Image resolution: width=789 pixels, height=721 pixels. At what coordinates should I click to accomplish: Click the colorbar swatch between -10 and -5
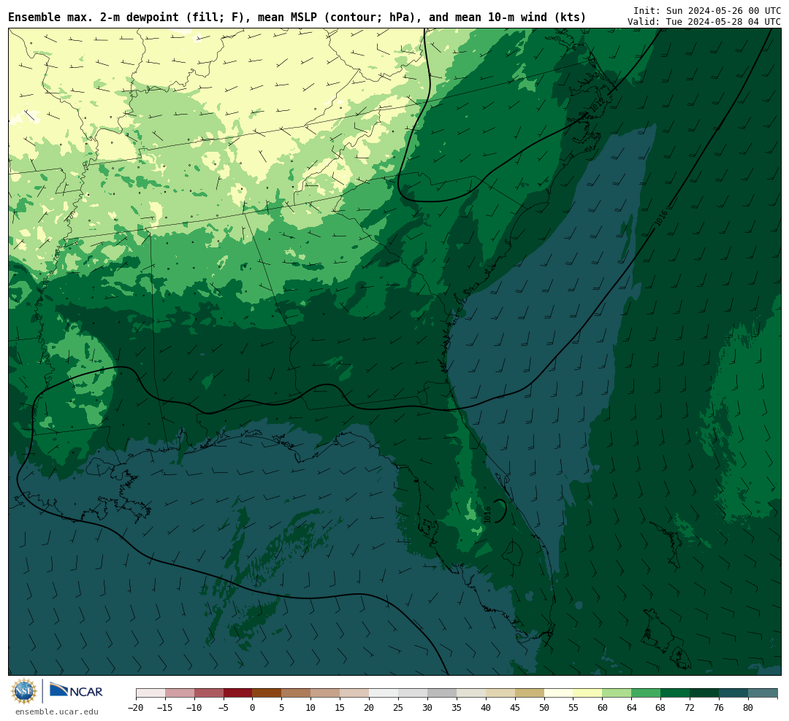(209, 693)
